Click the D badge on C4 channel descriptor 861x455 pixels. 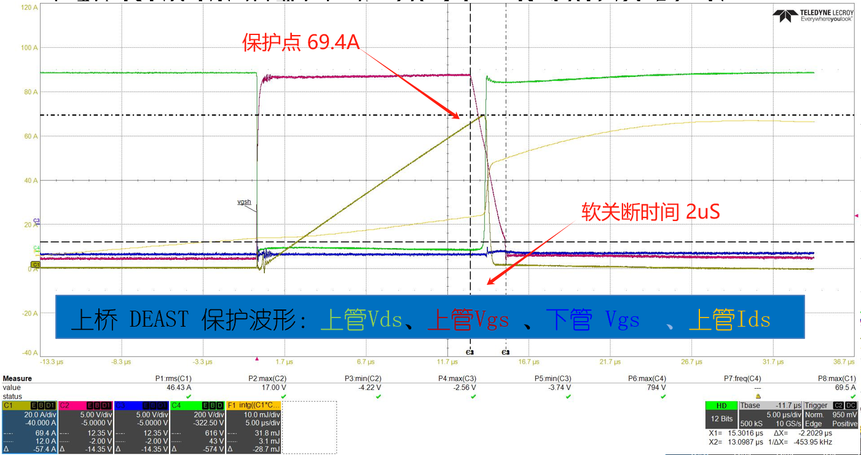click(x=219, y=405)
